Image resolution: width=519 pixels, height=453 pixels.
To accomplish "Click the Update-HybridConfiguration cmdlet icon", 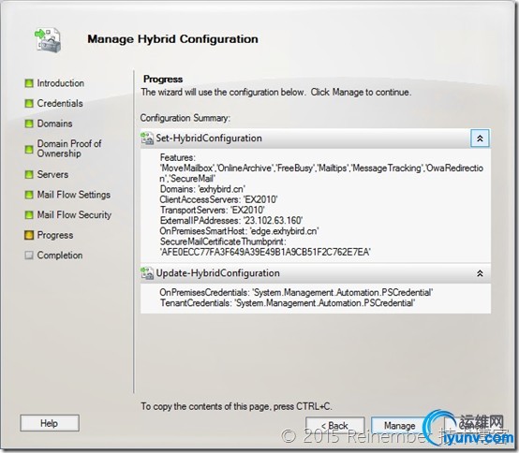I will coord(147,273).
